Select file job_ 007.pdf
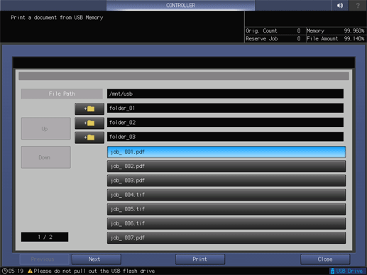The width and height of the screenshot is (367, 275). [226, 237]
